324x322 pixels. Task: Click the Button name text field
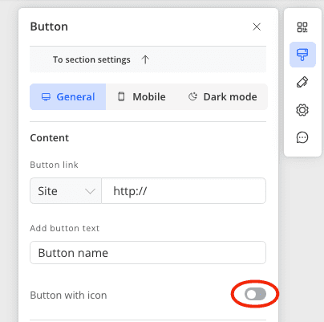148,253
